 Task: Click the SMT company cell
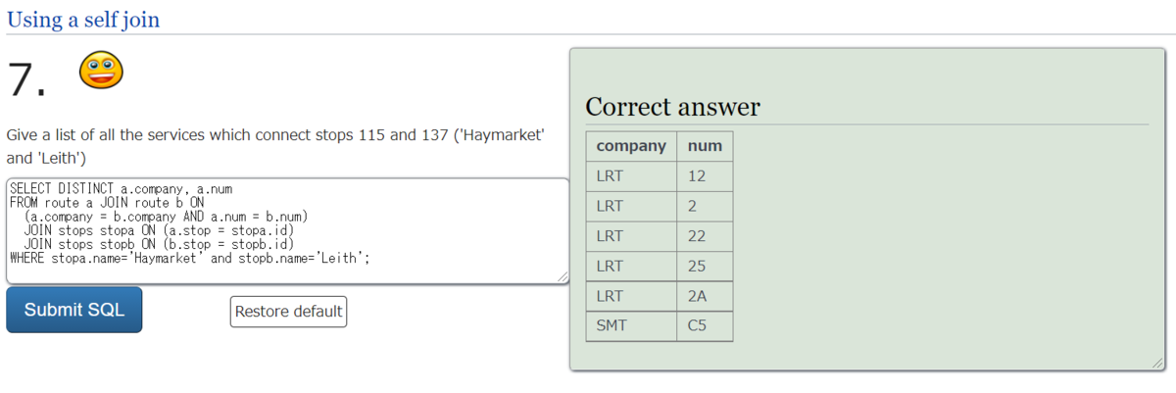pyautogui.click(x=631, y=325)
